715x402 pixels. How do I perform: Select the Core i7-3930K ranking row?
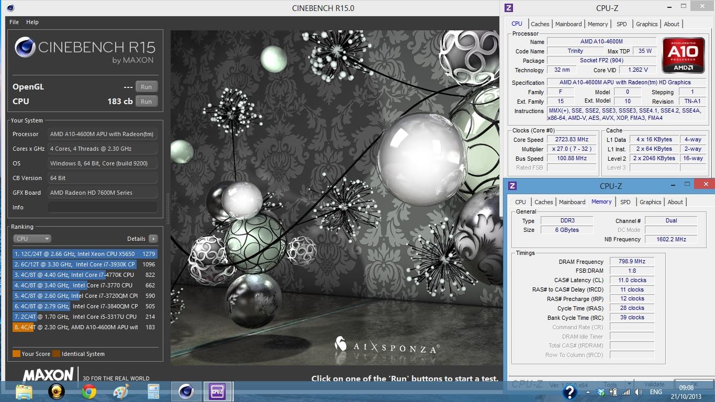coord(85,264)
